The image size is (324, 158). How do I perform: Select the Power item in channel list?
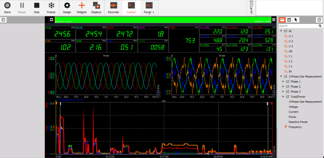[x=292, y=117]
